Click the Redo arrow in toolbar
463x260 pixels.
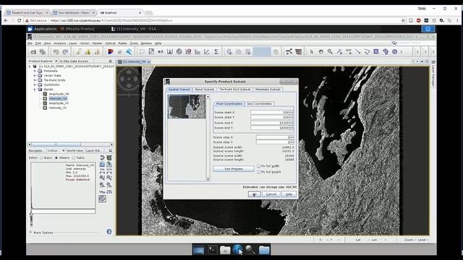pyautogui.click(x=65, y=52)
